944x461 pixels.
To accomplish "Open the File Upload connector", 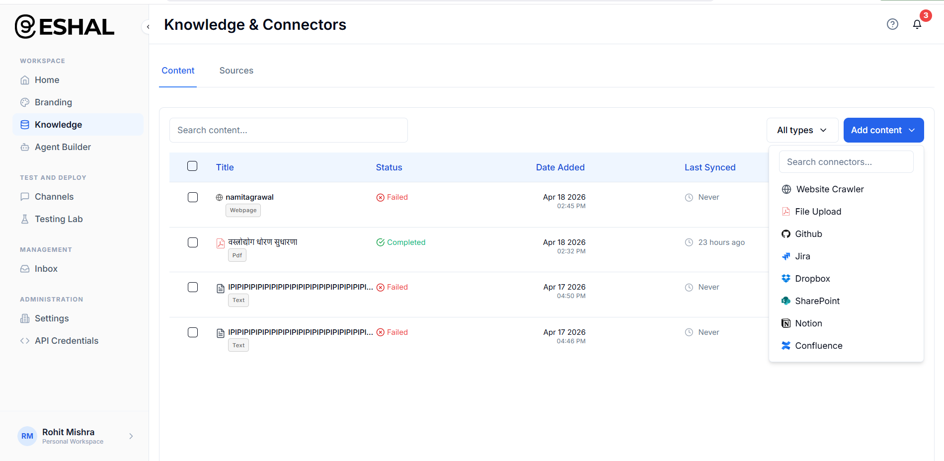I will click(x=818, y=211).
